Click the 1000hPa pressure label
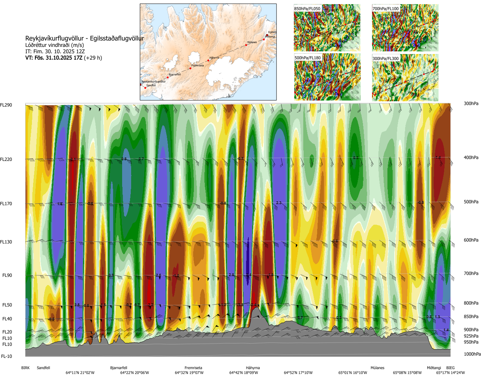This screenshot has width=481, height=377. [x=472, y=354]
